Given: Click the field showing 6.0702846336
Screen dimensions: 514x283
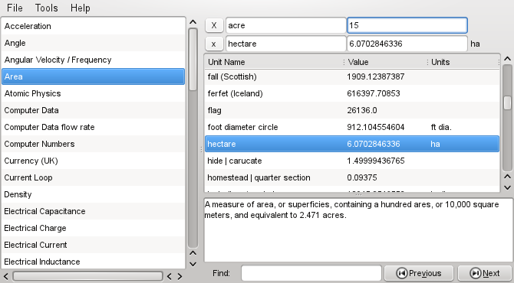Looking at the screenshot, I should (407, 44).
